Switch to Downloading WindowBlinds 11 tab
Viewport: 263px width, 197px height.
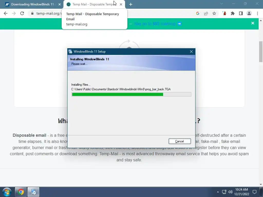[x=32, y=4]
